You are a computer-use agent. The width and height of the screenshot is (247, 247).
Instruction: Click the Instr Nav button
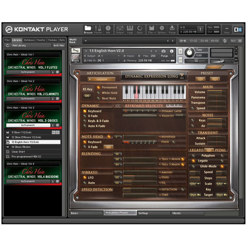(x=59, y=45)
